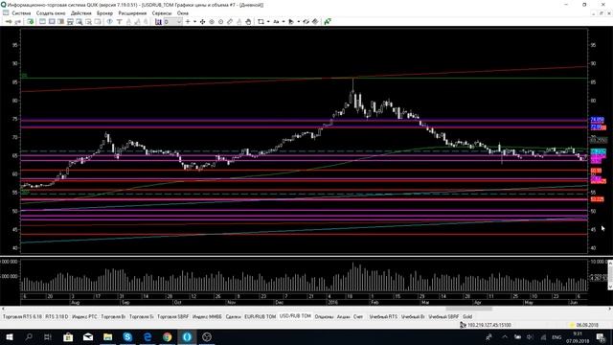The width and height of the screenshot is (613, 345).
Task: Switch to the Торговля SBRF tab
Action: coord(173,316)
